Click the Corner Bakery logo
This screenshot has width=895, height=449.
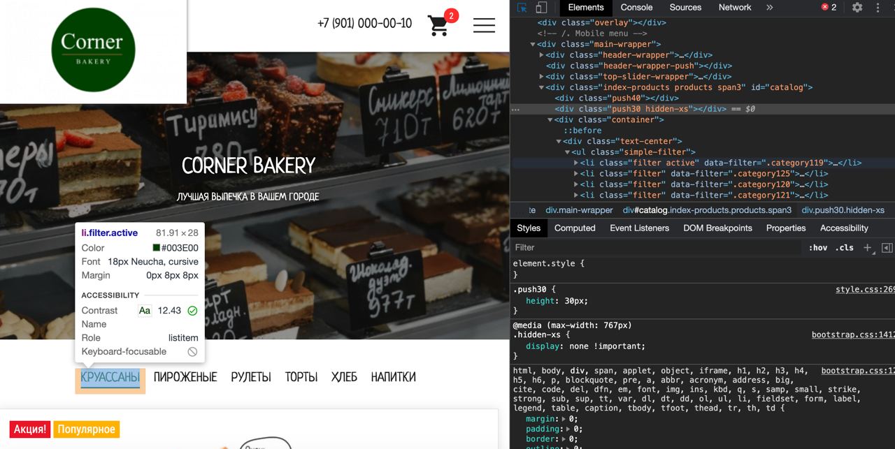click(93, 50)
